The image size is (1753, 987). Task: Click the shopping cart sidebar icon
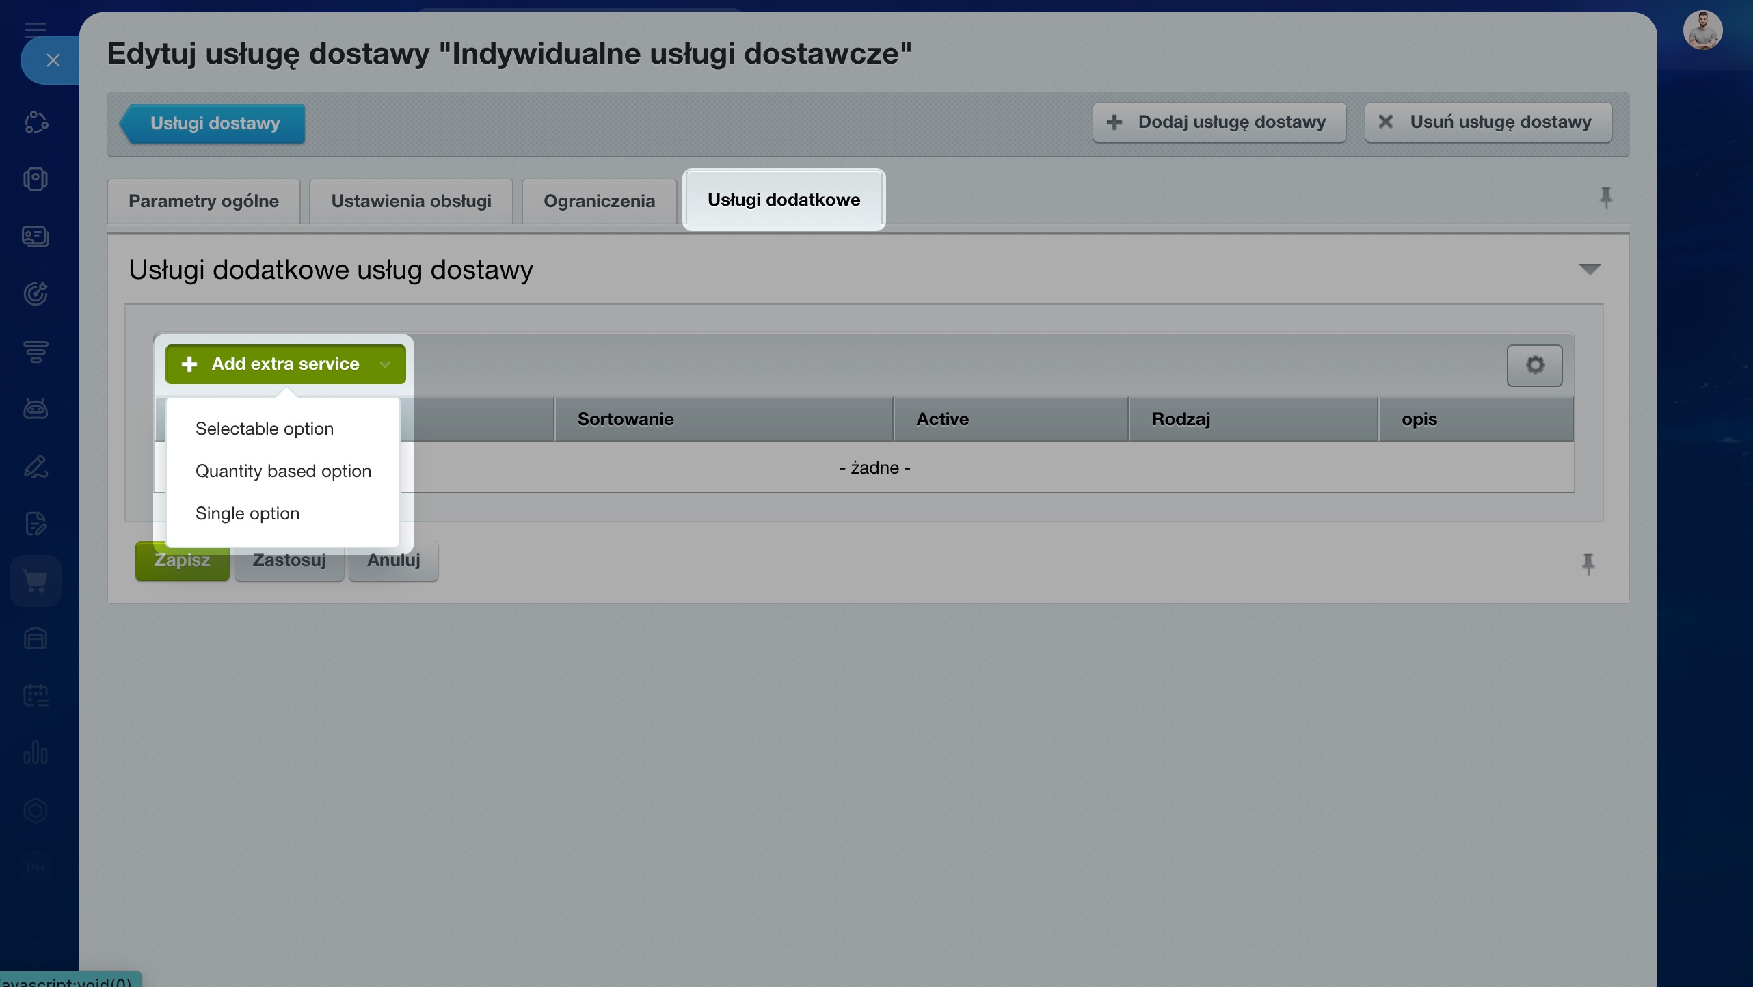point(36,581)
